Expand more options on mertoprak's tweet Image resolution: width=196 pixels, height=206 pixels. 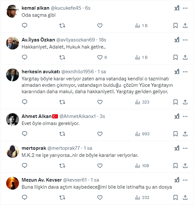(x=185, y=148)
